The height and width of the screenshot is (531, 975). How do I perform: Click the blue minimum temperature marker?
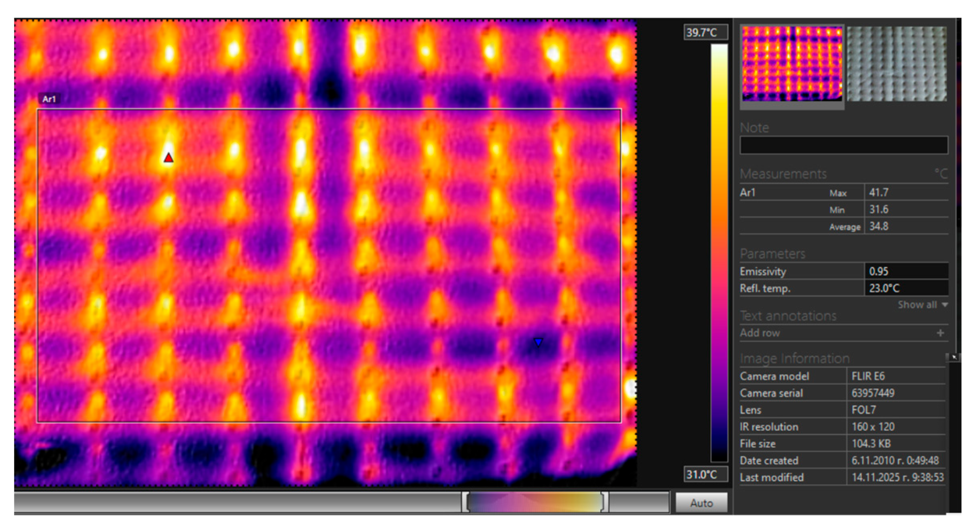tap(538, 342)
